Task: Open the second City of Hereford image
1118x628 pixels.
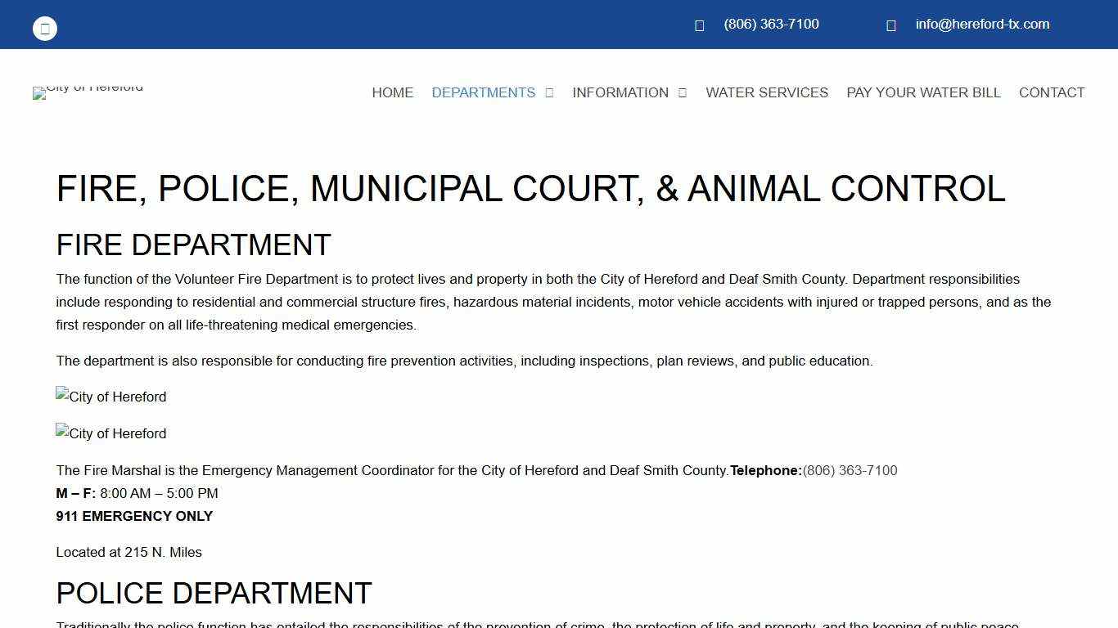Action: [x=111, y=433]
